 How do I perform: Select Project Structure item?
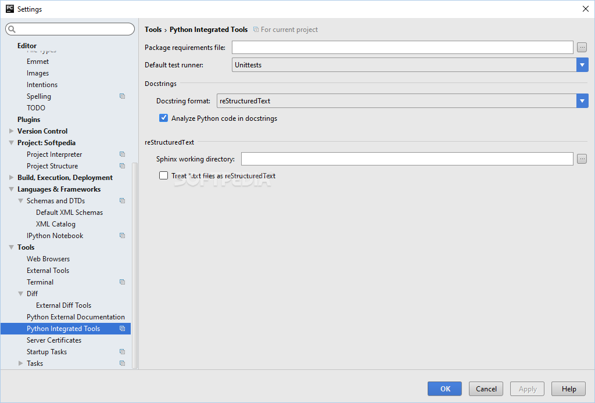52,166
